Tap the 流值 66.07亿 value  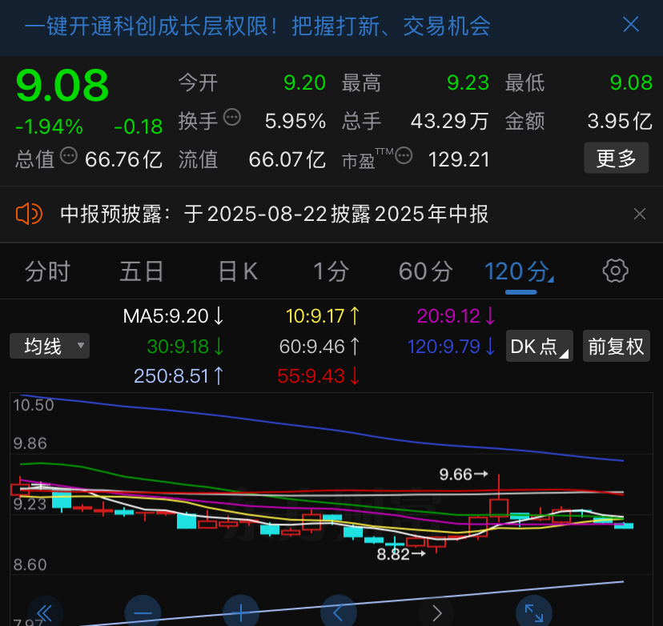[x=287, y=160]
